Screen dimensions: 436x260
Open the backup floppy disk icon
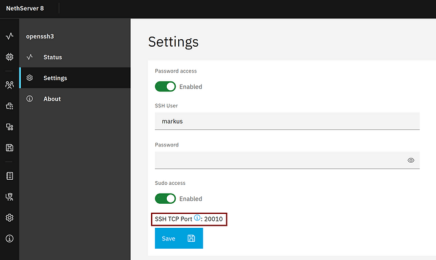pyautogui.click(x=9, y=148)
